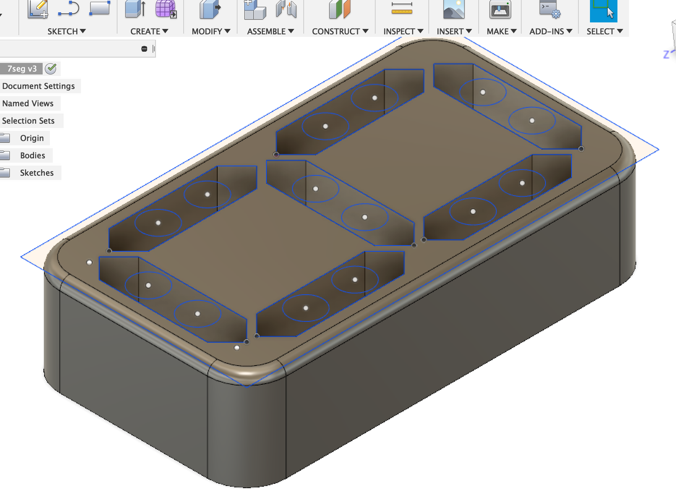676x491 pixels.
Task: Pick the Offset Plane construct icon
Action: [x=340, y=9]
